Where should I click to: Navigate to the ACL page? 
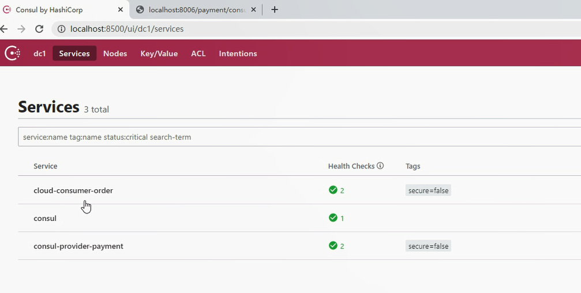pyautogui.click(x=198, y=53)
